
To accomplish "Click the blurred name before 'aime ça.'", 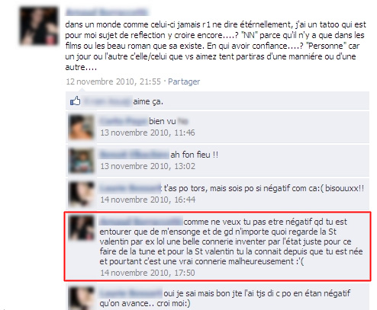I will point(108,101).
